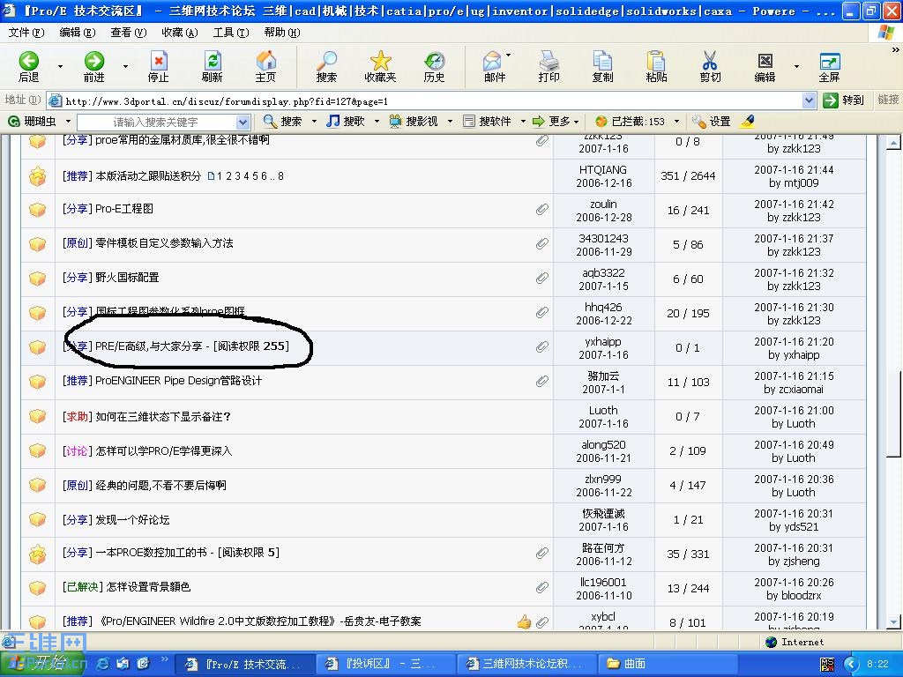Click the Cut (剪切) scissors icon
The width and height of the screenshot is (903, 677).
tap(710, 67)
